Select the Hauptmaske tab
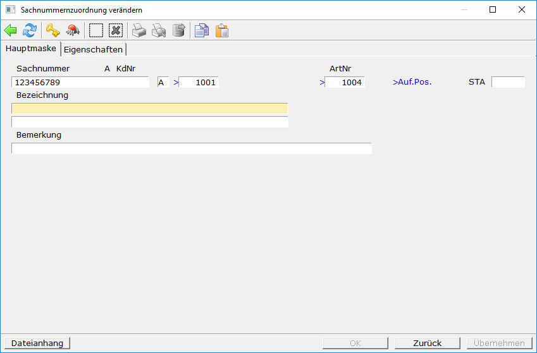 [x=31, y=49]
